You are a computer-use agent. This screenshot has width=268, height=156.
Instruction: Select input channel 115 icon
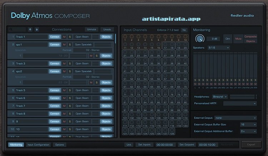tap(152, 123)
